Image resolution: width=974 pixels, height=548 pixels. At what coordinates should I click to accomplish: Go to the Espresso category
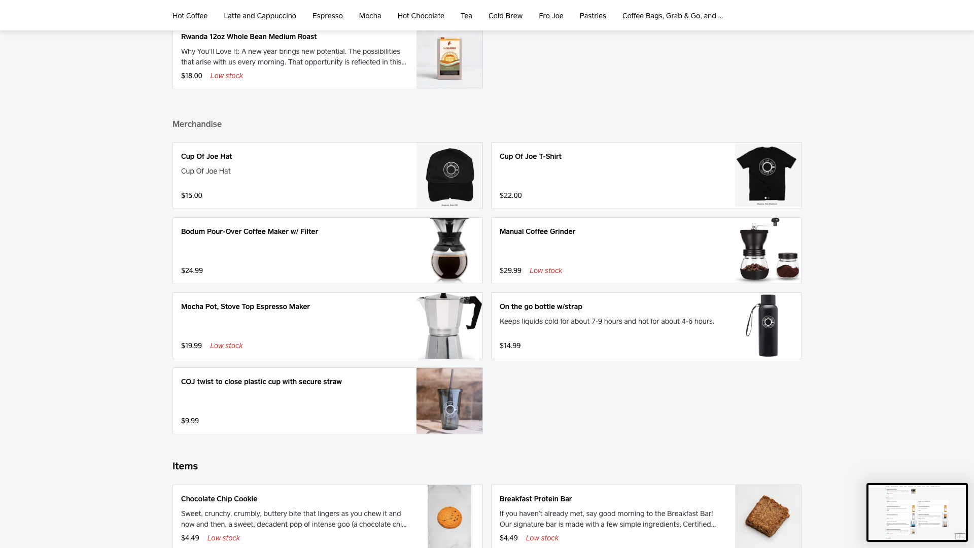327,16
